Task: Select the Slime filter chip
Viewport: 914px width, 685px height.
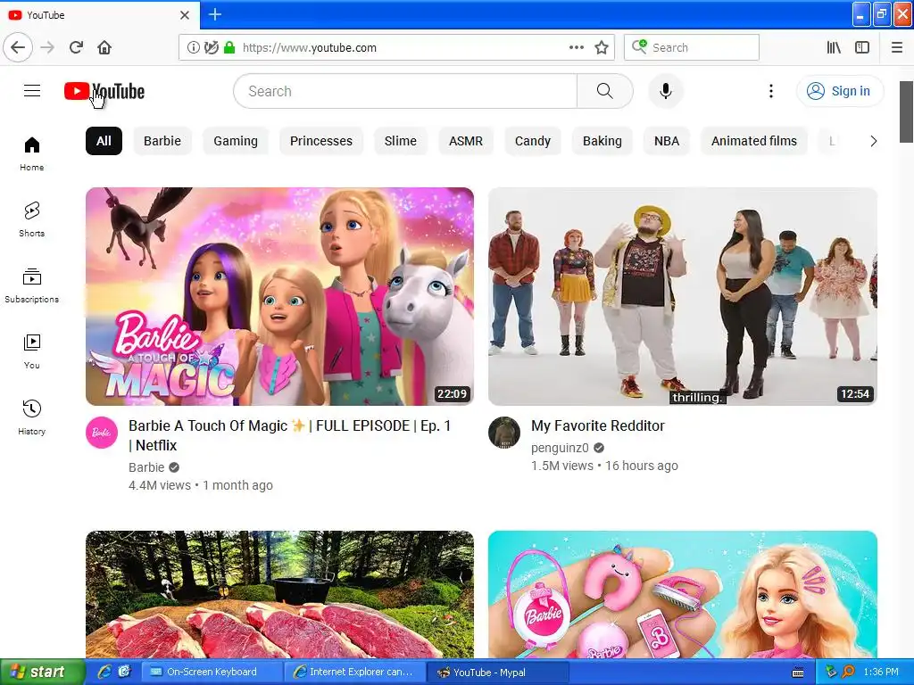Action: point(401,141)
